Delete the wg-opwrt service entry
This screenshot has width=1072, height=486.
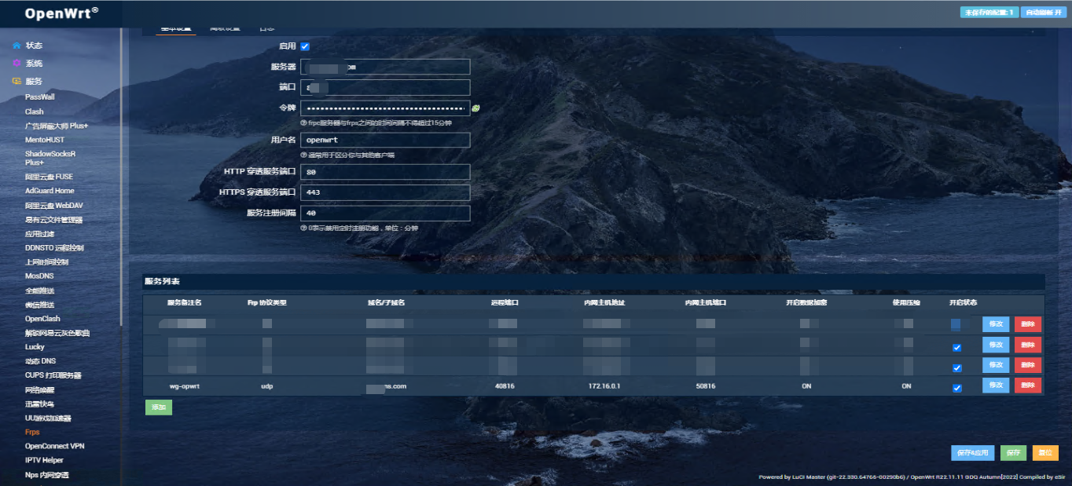coord(1027,386)
